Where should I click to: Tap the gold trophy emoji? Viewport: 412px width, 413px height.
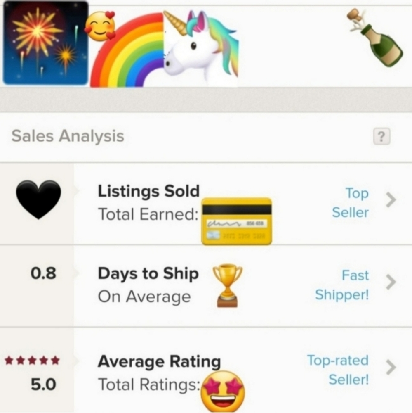click(227, 286)
